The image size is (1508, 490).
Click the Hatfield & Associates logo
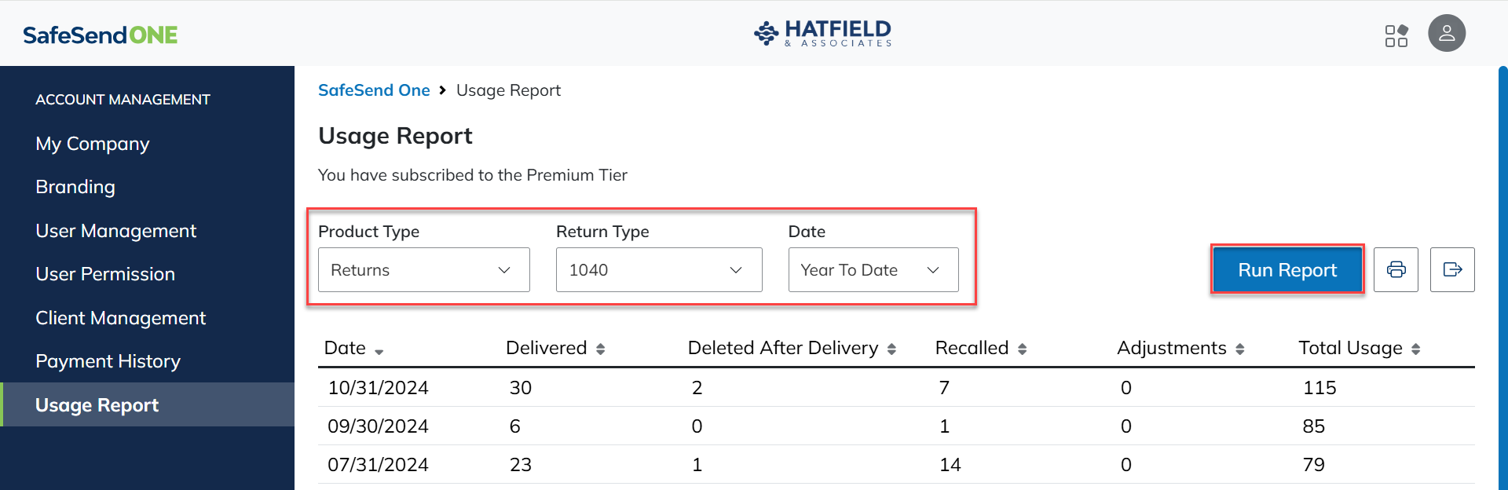click(822, 34)
